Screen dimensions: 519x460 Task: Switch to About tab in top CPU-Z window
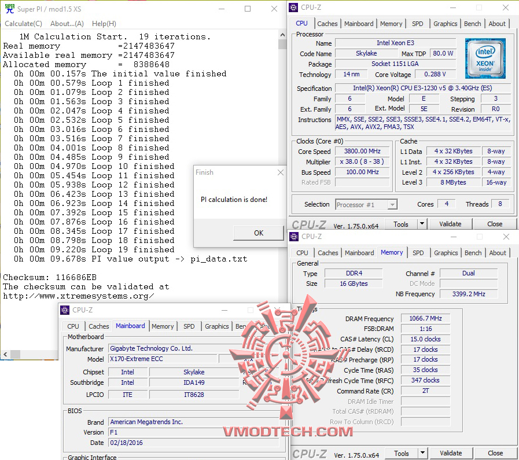(x=497, y=24)
